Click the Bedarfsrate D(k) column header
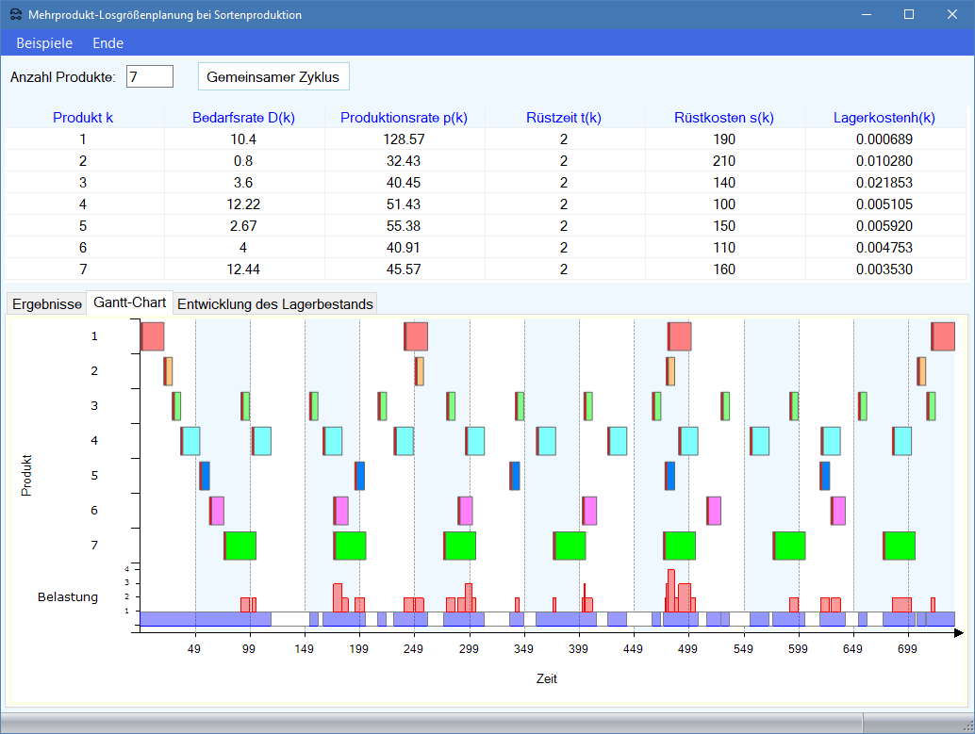The image size is (975, 734). [243, 118]
